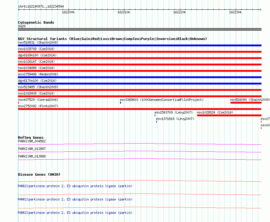Click the chr6:162190971..162234544 coordinate label

[x=41, y=7]
